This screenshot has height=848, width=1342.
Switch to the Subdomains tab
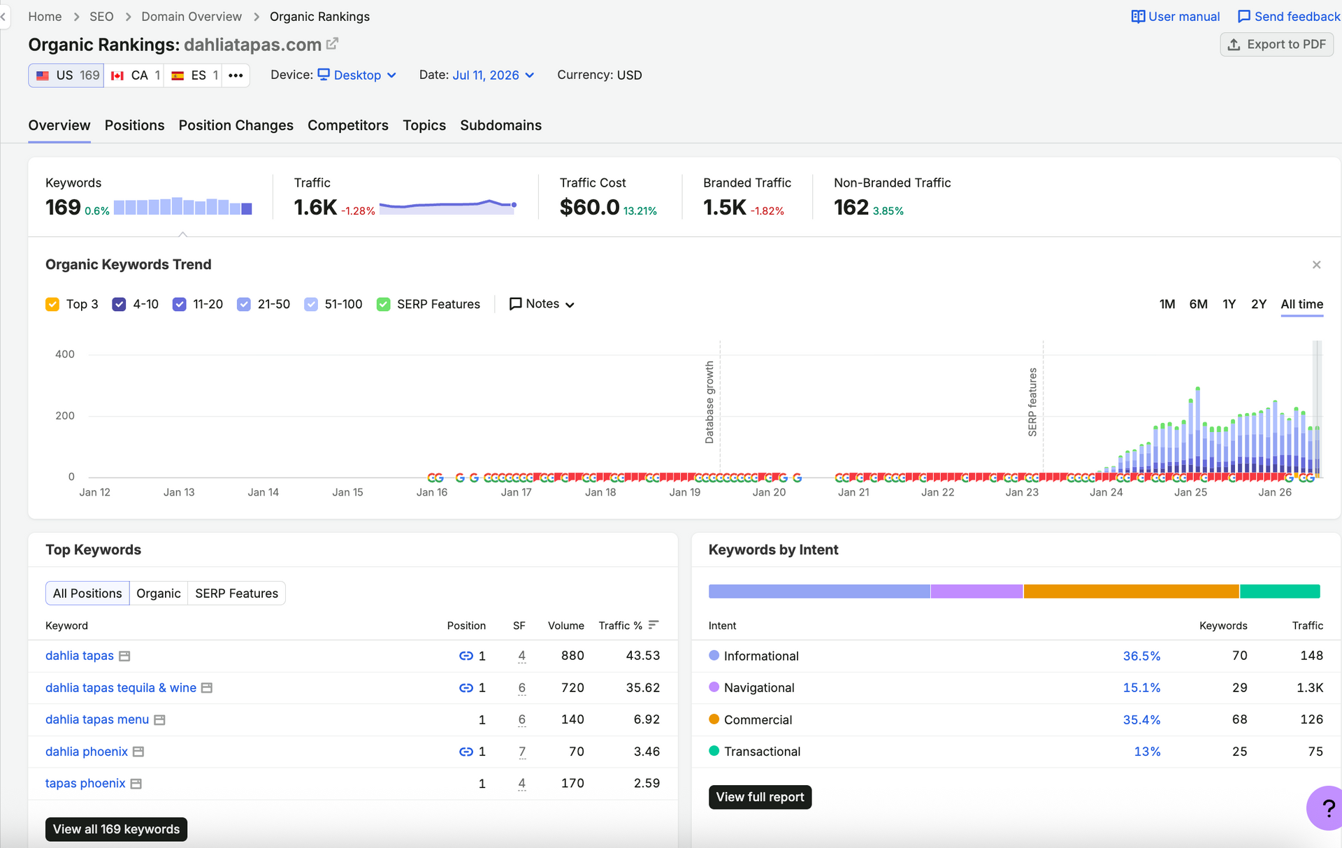[x=500, y=125]
